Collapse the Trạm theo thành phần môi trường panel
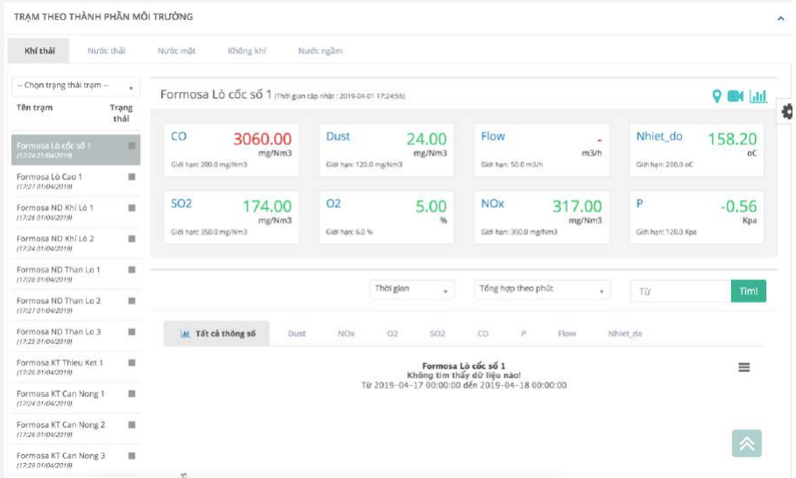The image size is (796, 478). [x=780, y=18]
